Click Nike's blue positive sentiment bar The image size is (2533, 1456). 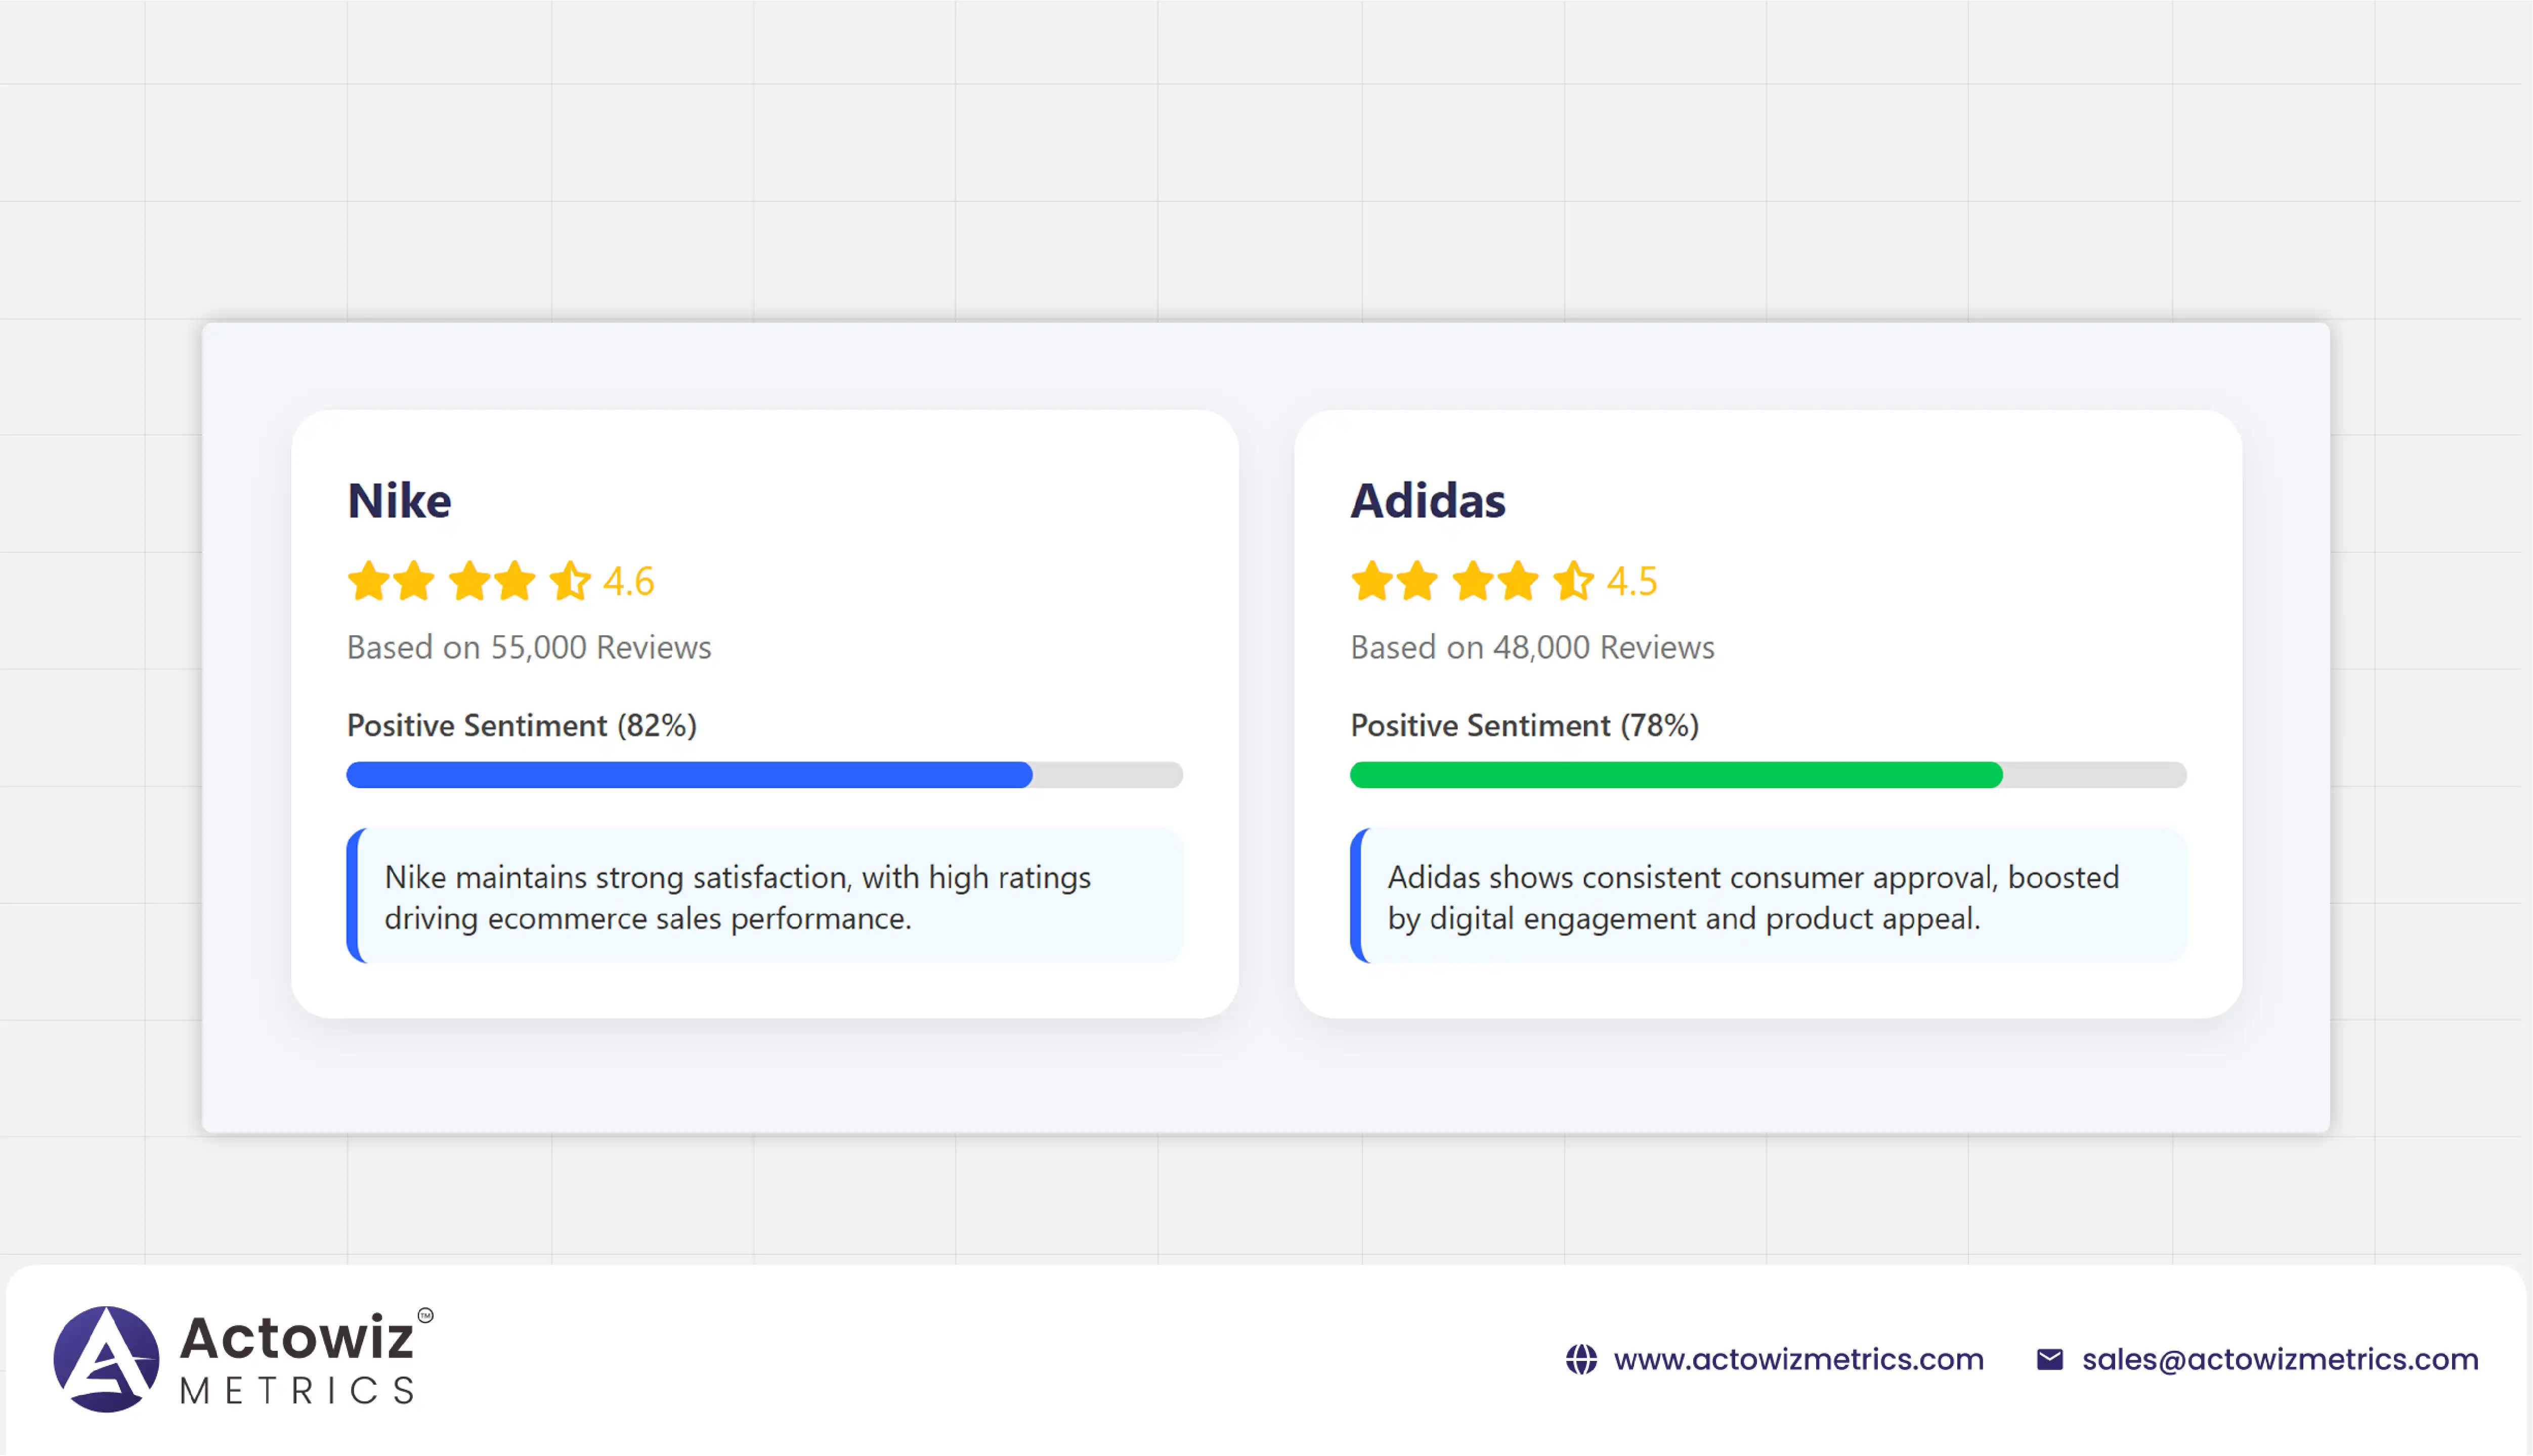click(x=689, y=775)
